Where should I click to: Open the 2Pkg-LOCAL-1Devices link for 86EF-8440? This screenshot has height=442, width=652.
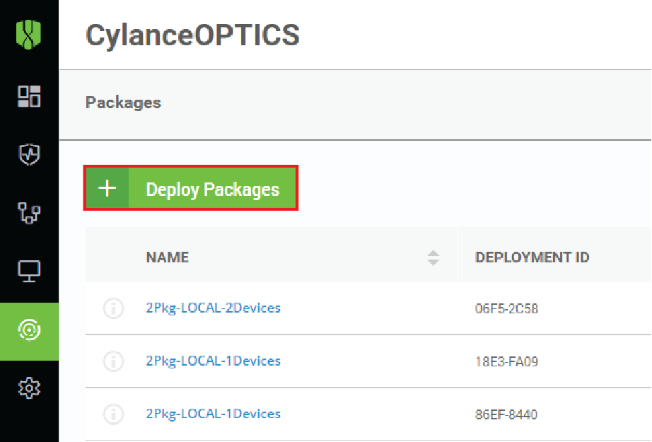[x=214, y=414]
